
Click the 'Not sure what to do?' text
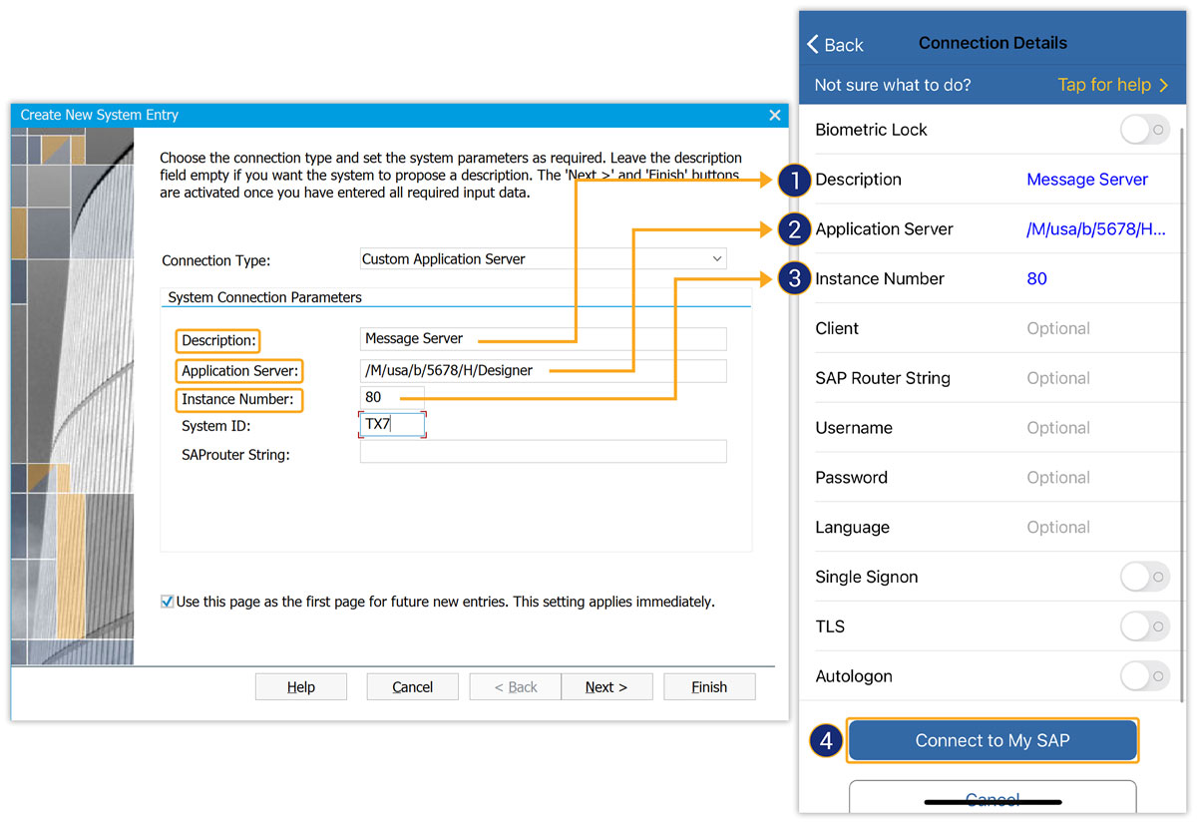(893, 85)
